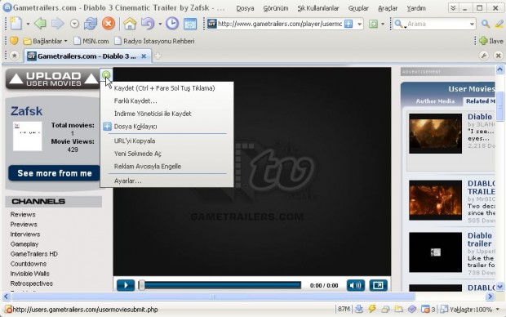Click the yellow lightning bolt status icon
This screenshot has height=317, width=506.
pos(372,310)
